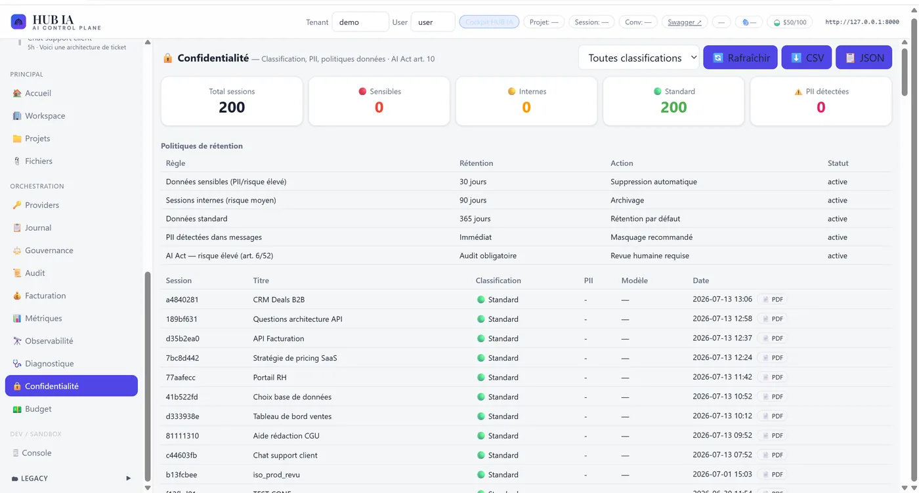919x493 pixels.
Task: Download PDF for Questions architecture API
Action: (773, 319)
